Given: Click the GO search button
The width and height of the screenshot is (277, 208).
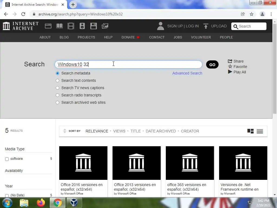Looking at the screenshot, I should (x=212, y=64).
